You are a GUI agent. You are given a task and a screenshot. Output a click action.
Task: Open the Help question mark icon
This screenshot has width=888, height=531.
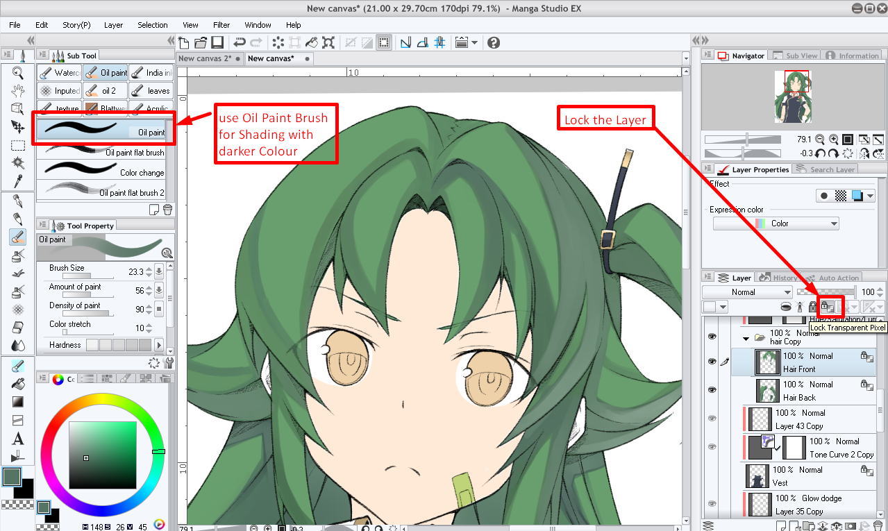[x=494, y=42]
